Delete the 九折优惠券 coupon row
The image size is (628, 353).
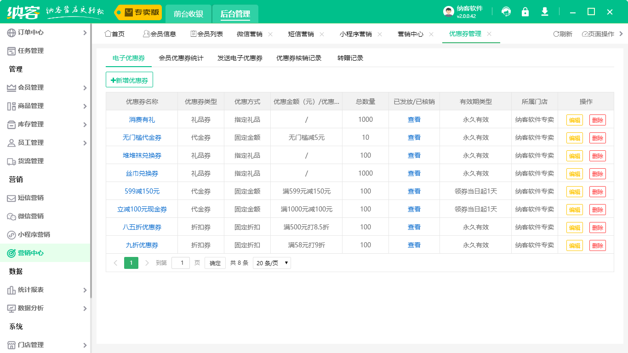(597, 245)
